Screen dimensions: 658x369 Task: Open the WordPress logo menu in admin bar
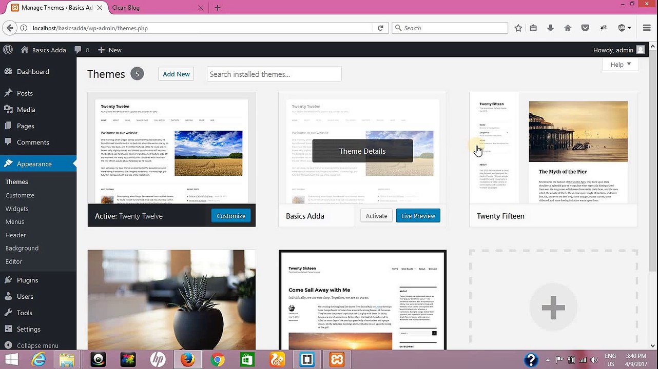pyautogui.click(x=8, y=50)
